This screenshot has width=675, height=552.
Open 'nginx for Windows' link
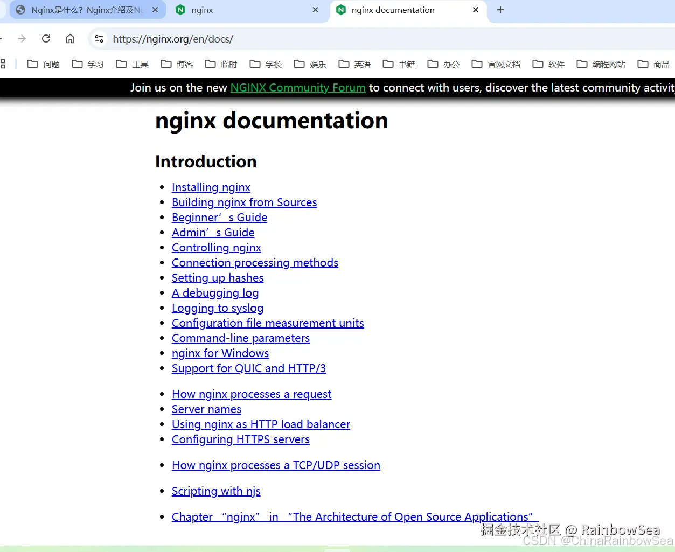coord(220,353)
